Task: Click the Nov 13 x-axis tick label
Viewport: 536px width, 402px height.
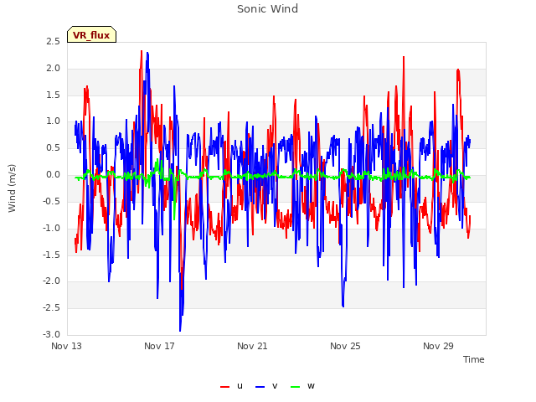Action: click(66, 346)
